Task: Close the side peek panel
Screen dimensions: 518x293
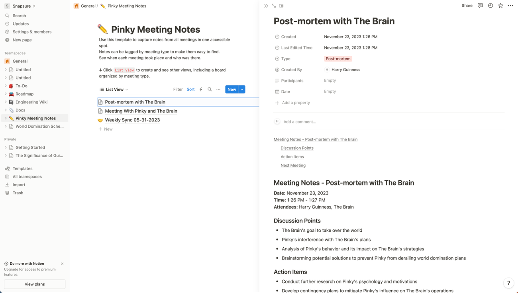Action: point(266,6)
